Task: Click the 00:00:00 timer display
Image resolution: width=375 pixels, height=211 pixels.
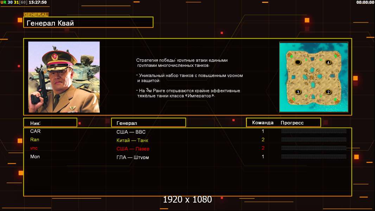Action: pyautogui.click(x=365, y=2)
